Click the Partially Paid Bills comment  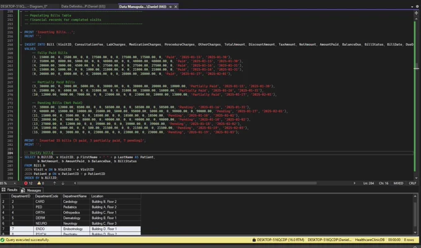pyautogui.click(x=53, y=82)
